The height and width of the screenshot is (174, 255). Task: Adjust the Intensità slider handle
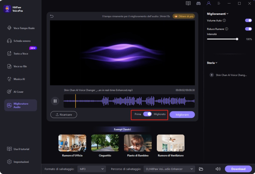pos(237,39)
